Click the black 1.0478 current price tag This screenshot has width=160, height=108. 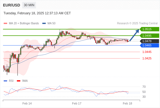tap(149, 41)
